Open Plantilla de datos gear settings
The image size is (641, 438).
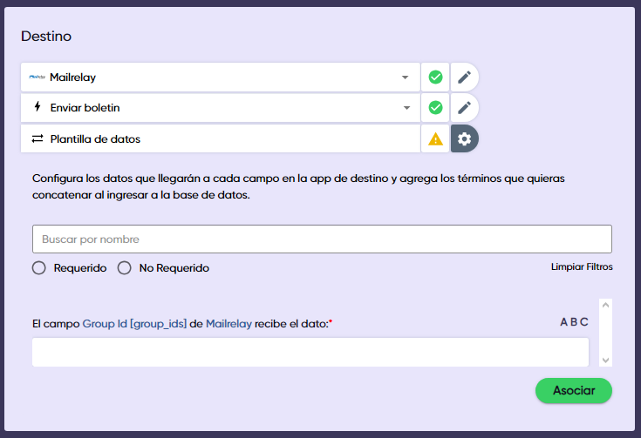point(464,138)
